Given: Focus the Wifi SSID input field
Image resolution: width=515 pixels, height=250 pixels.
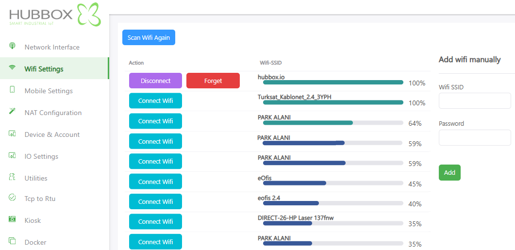Looking at the screenshot, I should pos(475,101).
